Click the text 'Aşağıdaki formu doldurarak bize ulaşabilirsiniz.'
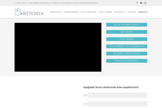The image size is (162, 108). tap(111, 87)
